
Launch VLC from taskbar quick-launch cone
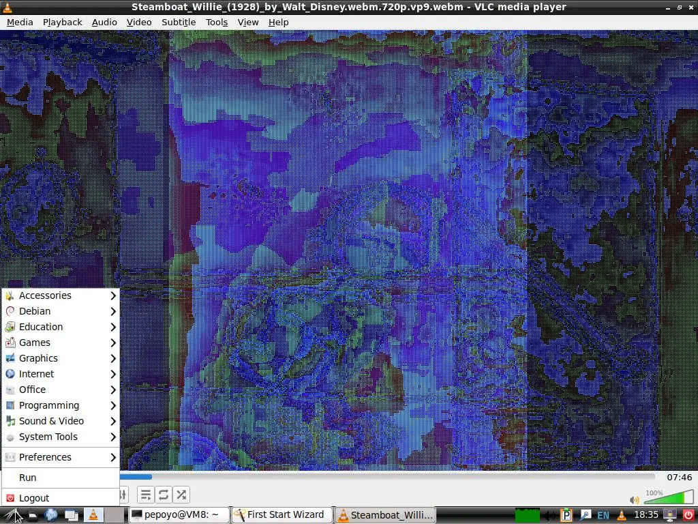coord(93,514)
